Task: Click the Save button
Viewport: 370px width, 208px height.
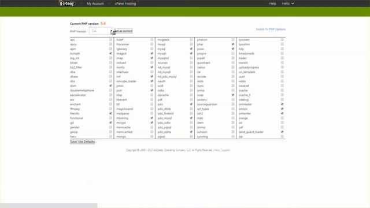Action: [73, 142]
